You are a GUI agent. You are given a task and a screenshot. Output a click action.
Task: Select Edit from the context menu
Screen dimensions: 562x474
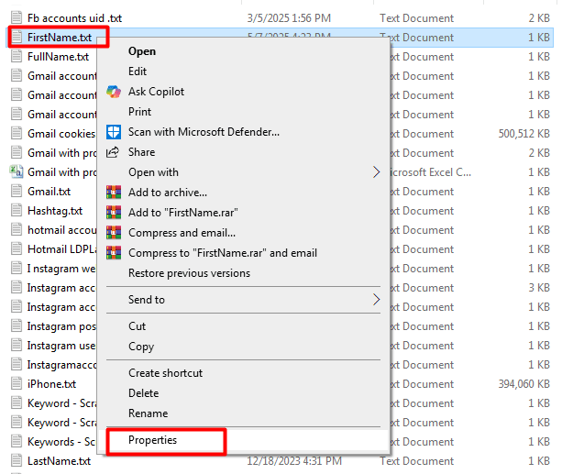pyautogui.click(x=138, y=72)
